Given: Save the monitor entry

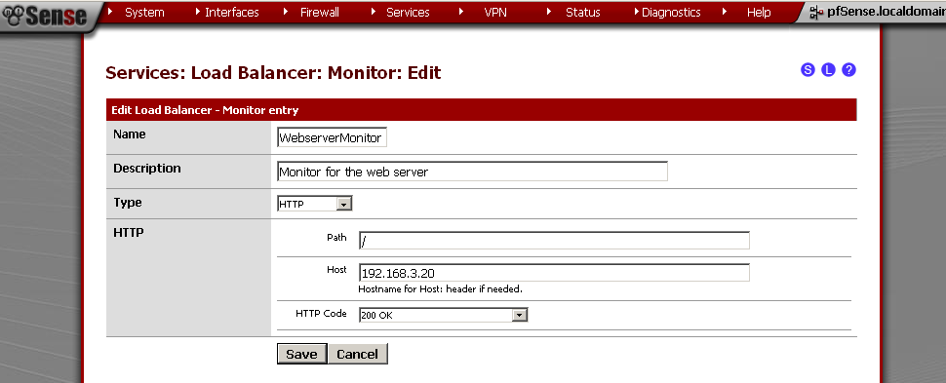Looking at the screenshot, I should pyautogui.click(x=301, y=354).
